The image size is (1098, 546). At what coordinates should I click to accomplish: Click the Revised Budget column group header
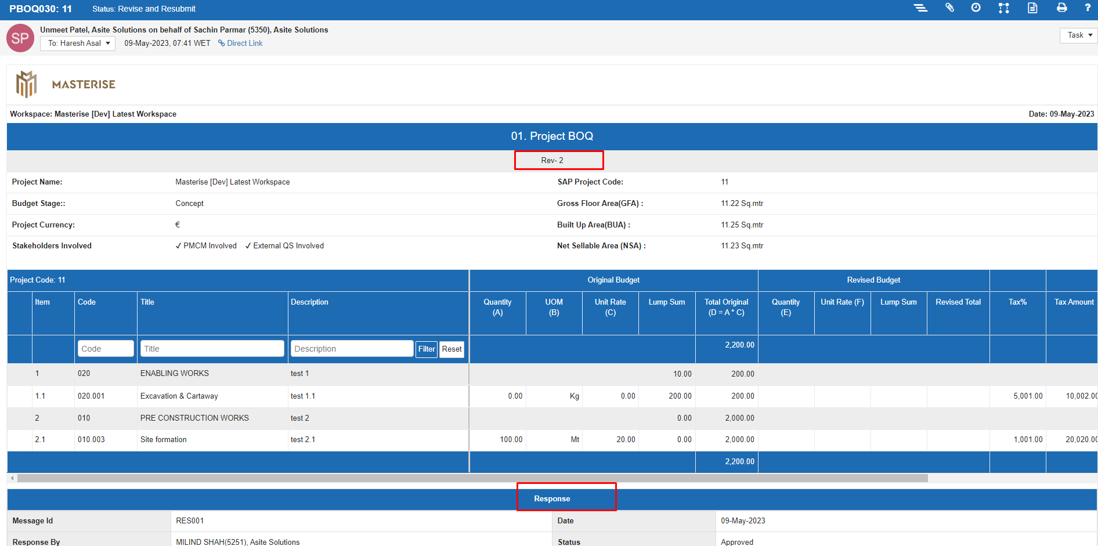point(873,280)
